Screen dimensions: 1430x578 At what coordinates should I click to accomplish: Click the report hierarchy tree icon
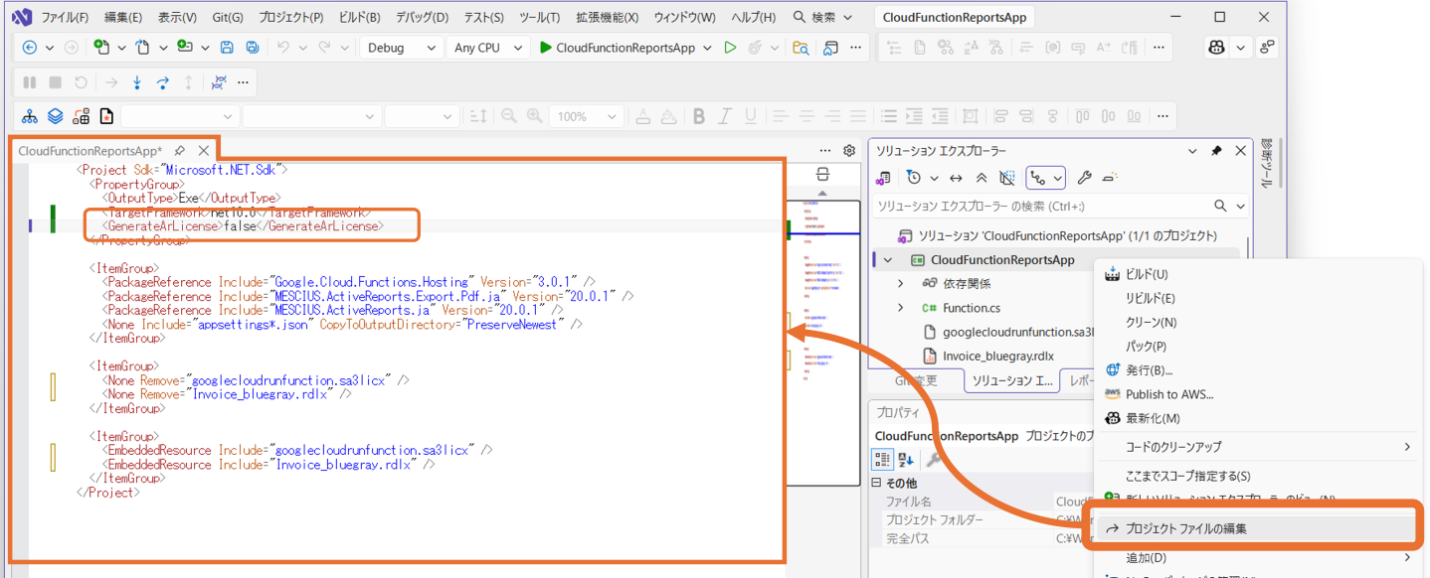pos(30,116)
